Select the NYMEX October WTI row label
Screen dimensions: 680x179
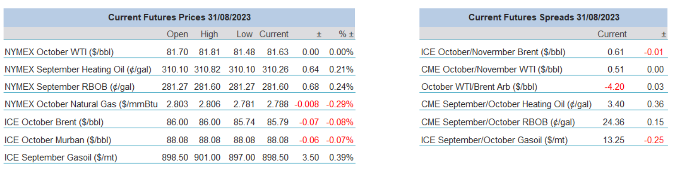pos(59,52)
